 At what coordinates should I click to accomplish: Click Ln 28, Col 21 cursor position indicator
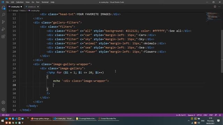click(181, 115)
